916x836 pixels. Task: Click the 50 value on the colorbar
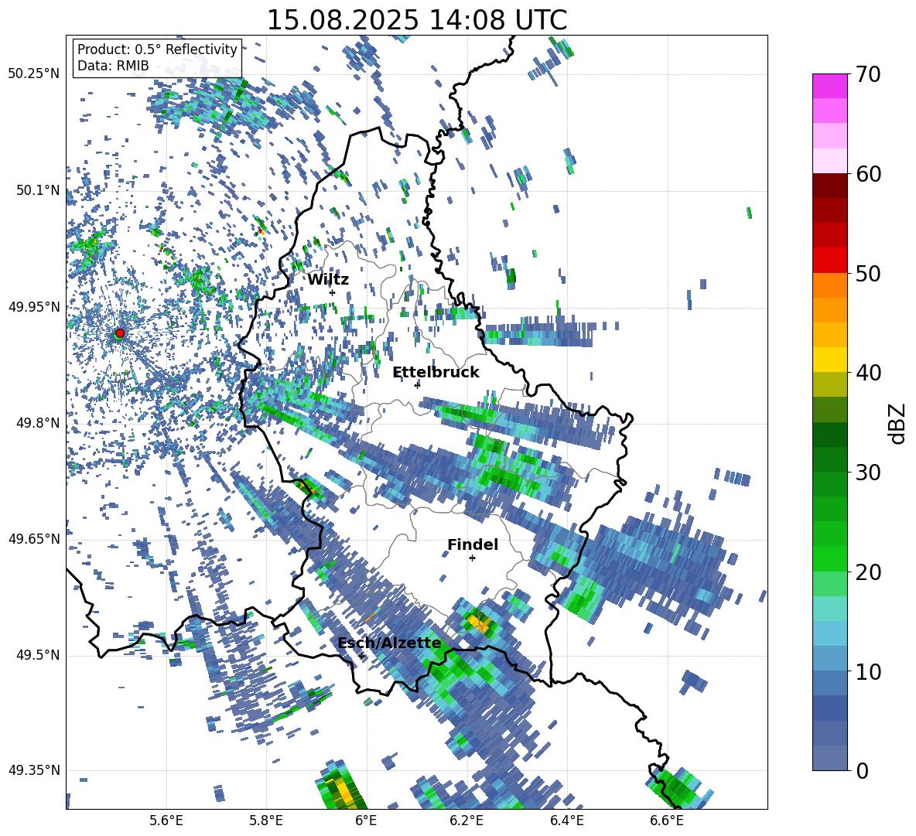pos(868,273)
